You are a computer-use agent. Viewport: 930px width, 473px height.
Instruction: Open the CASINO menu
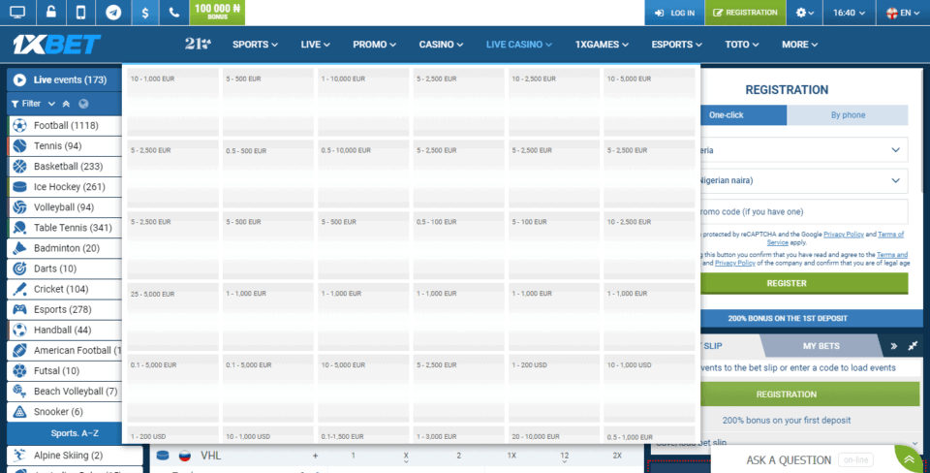442,45
